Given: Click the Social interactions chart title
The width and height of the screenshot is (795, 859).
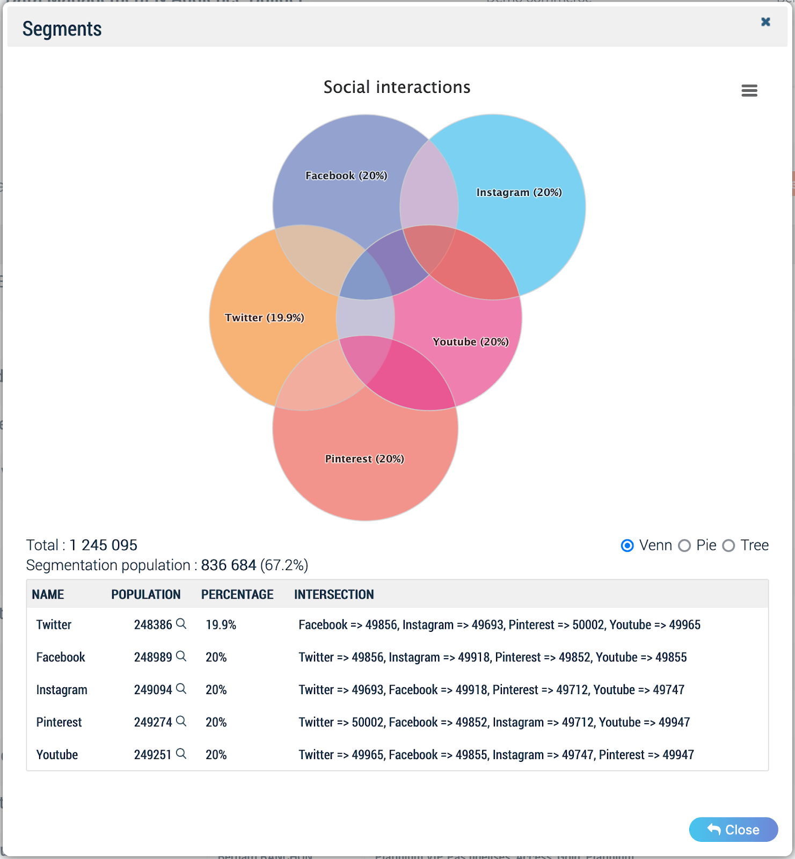Looking at the screenshot, I should [x=397, y=87].
